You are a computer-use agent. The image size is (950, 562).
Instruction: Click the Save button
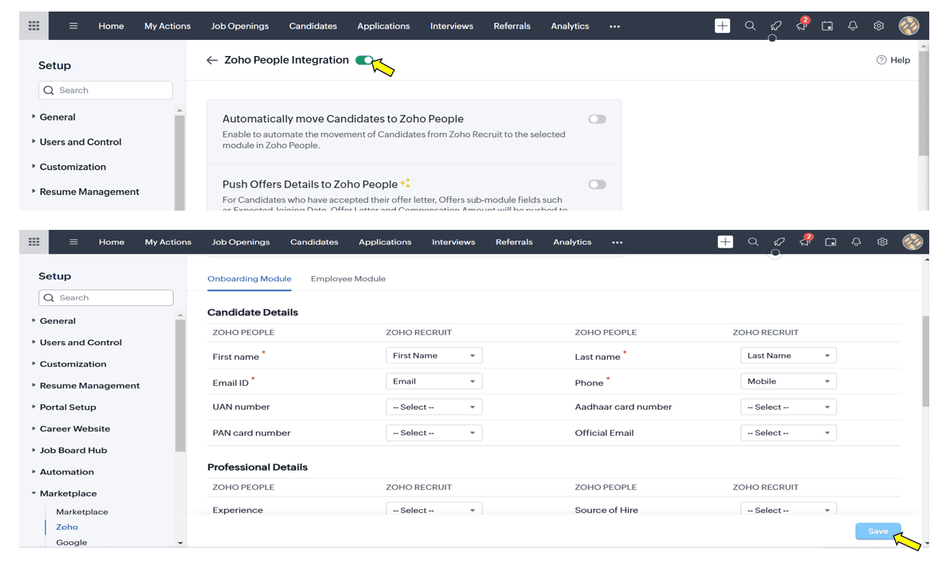879,531
